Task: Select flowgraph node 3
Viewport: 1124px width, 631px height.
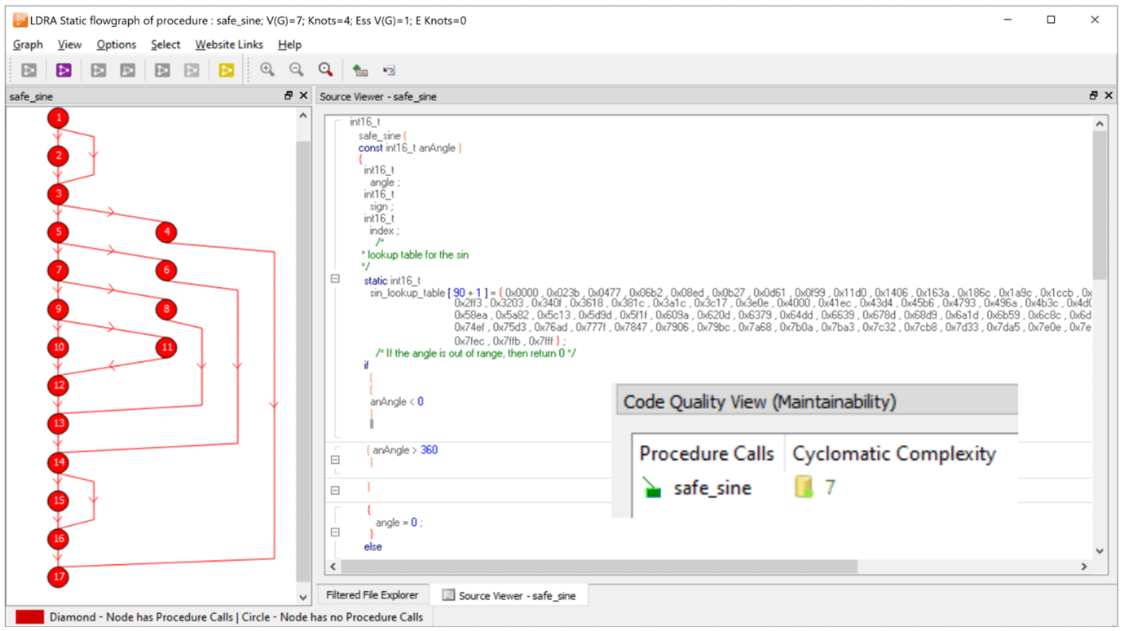Action: 58,194
